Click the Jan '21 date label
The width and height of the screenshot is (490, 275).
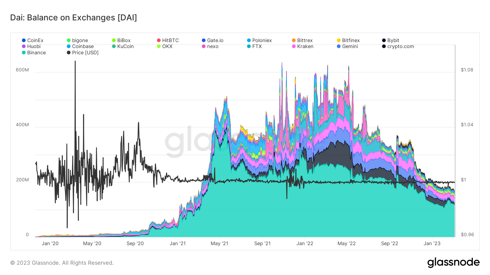177,244
